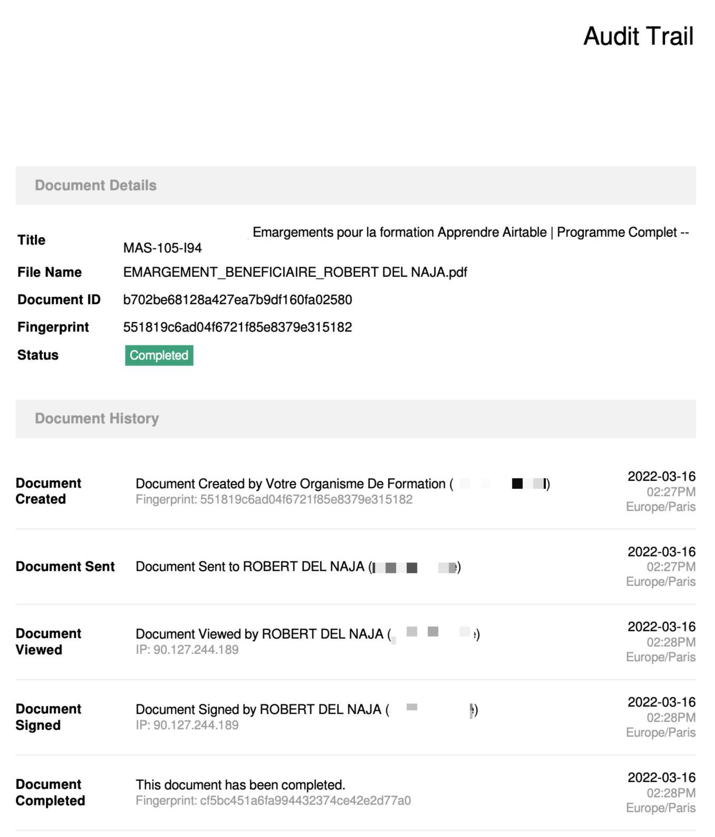Screen dimensions: 715x837
Task: Click the Emargements pour la formation title text
Action: click(x=470, y=233)
